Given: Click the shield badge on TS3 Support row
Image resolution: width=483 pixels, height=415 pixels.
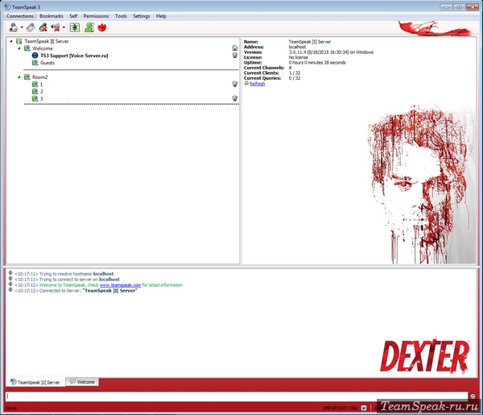Looking at the screenshot, I should [235, 55].
